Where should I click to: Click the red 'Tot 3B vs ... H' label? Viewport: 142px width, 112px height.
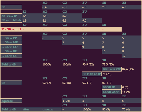click(11, 29)
